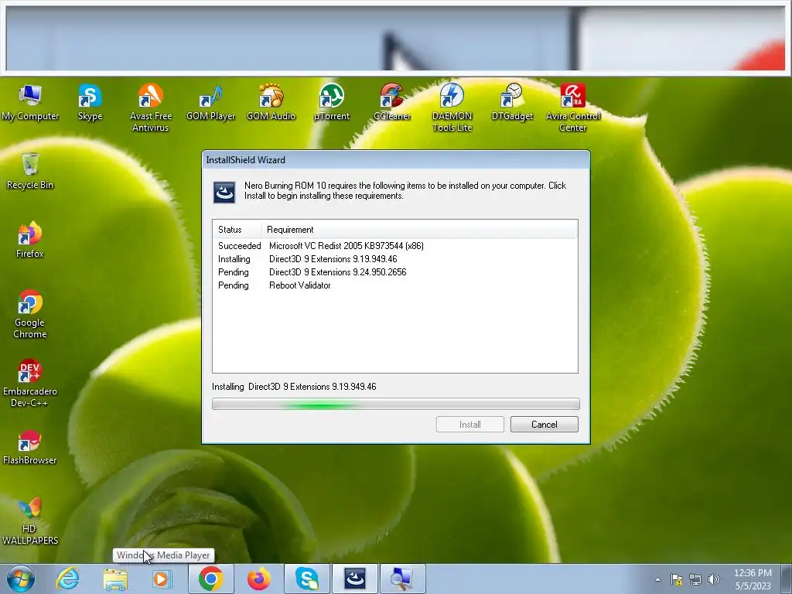Select the Reboot Validator row
Screen dimensions: 792x594
pos(395,285)
